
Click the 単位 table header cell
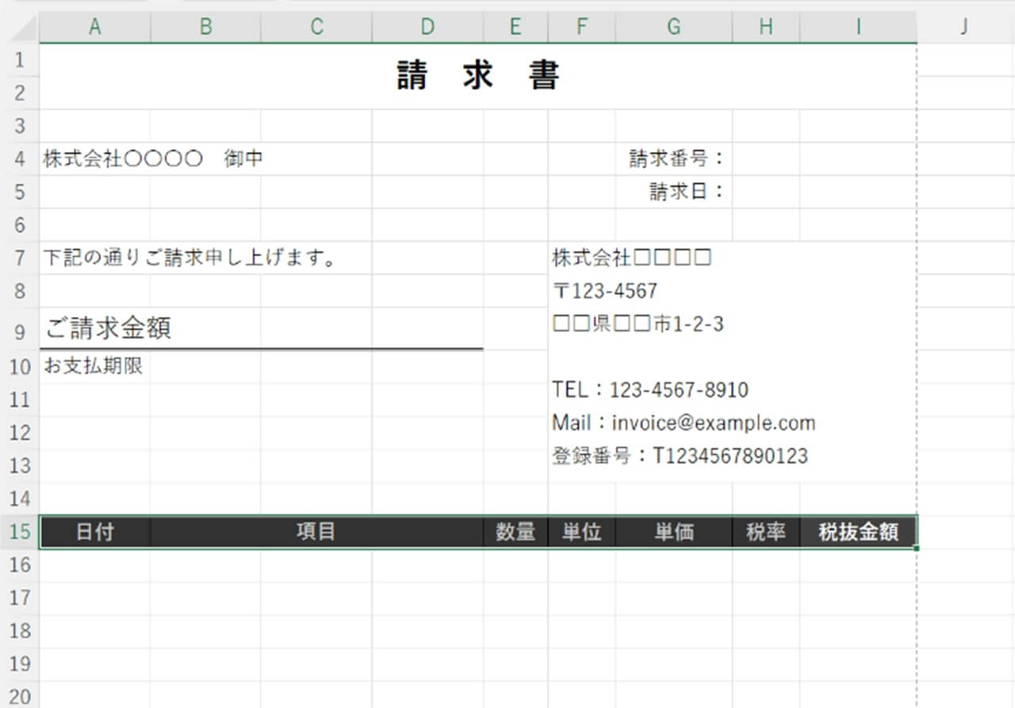pos(581,532)
